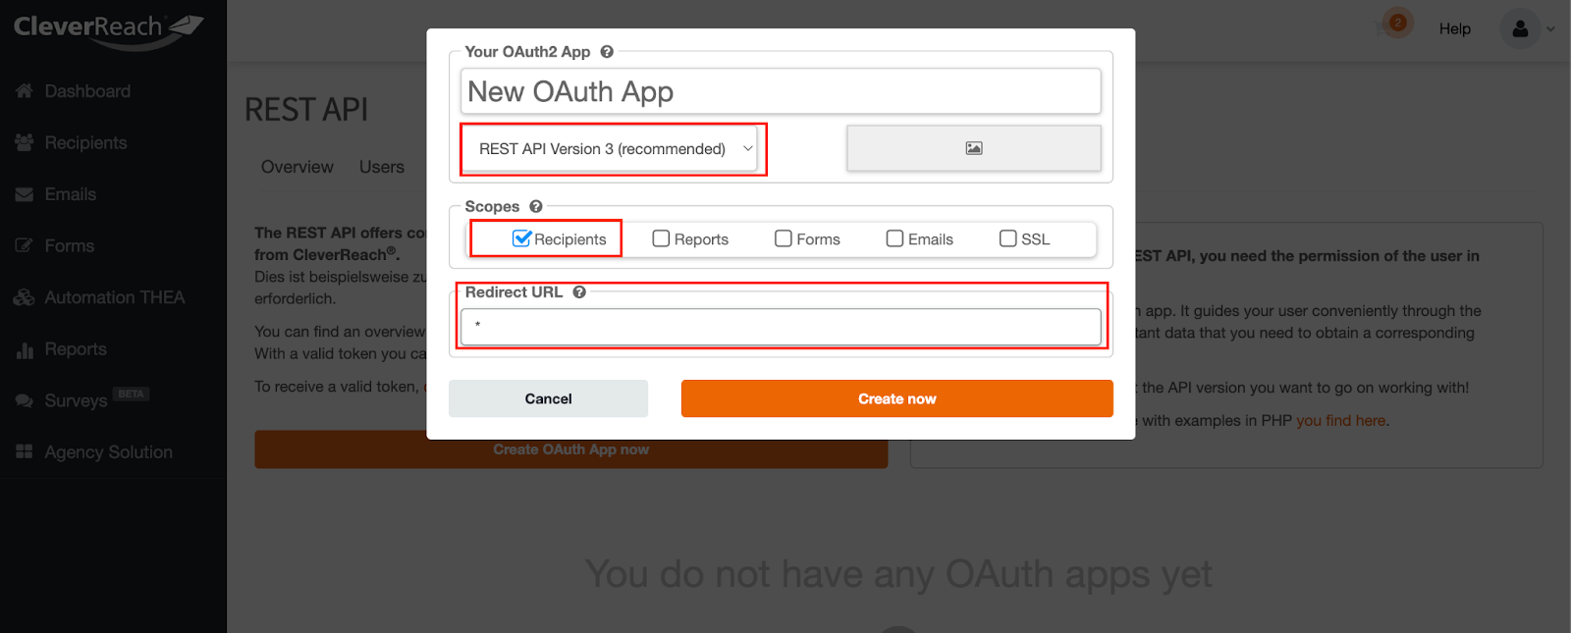Open Reports in the sidebar

pos(76,349)
